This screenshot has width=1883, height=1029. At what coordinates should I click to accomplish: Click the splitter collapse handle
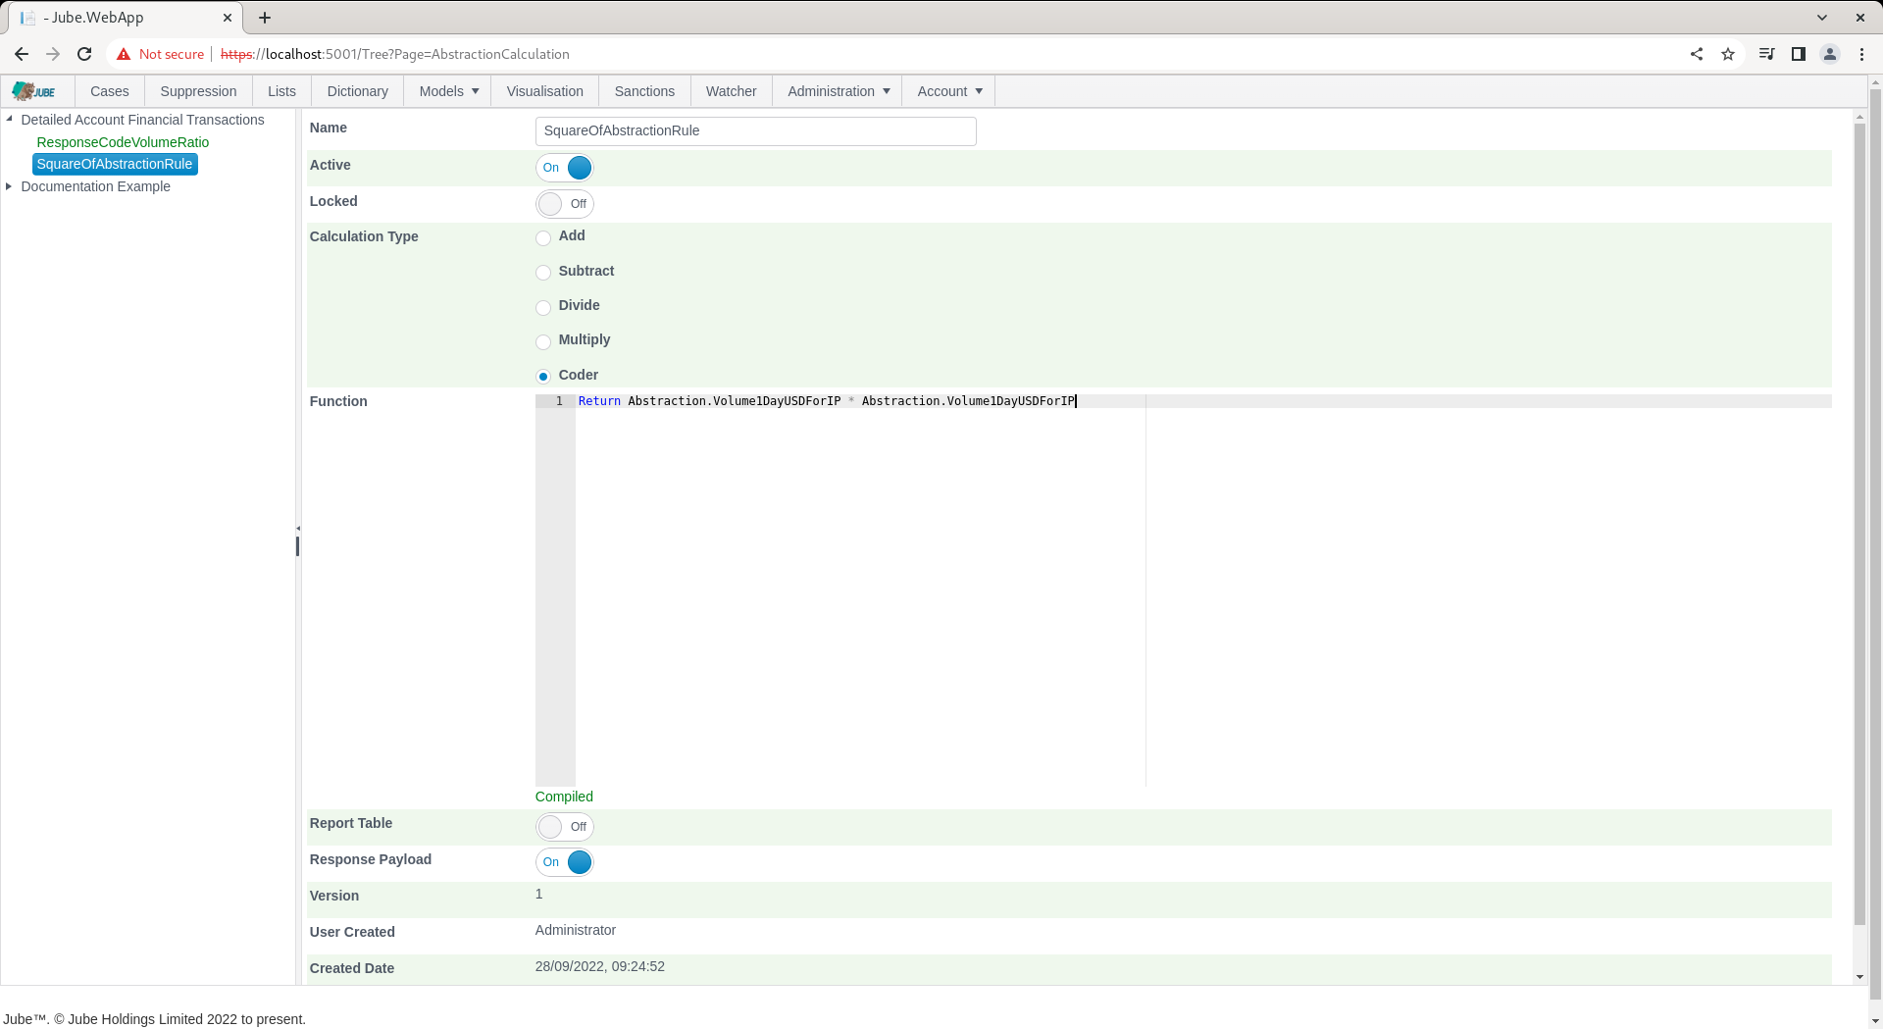[x=298, y=529]
